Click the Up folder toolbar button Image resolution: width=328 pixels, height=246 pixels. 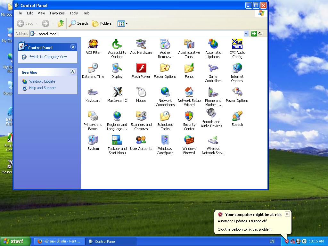61,23
